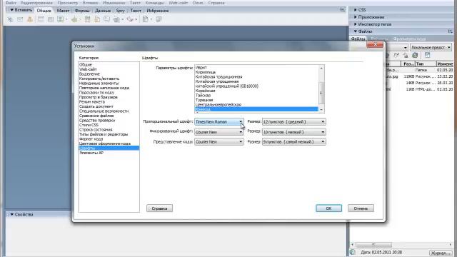
Task: Switch to the Данные insert tab
Action: pyautogui.click(x=103, y=11)
